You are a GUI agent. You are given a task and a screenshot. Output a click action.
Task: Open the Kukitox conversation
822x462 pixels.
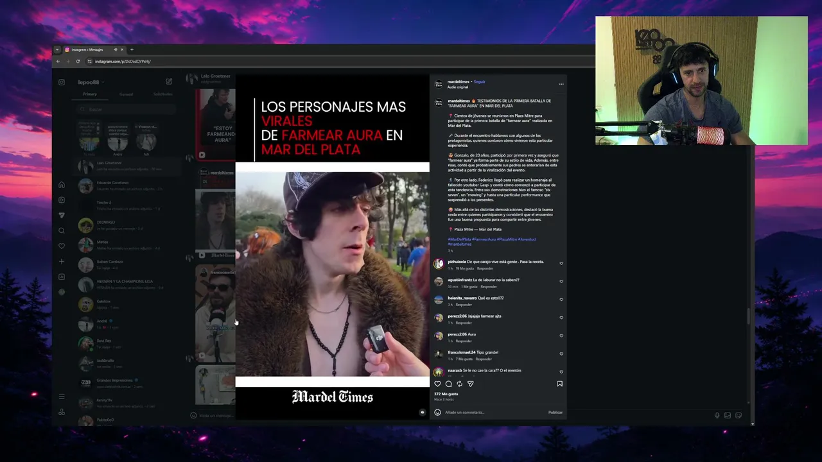(127, 304)
